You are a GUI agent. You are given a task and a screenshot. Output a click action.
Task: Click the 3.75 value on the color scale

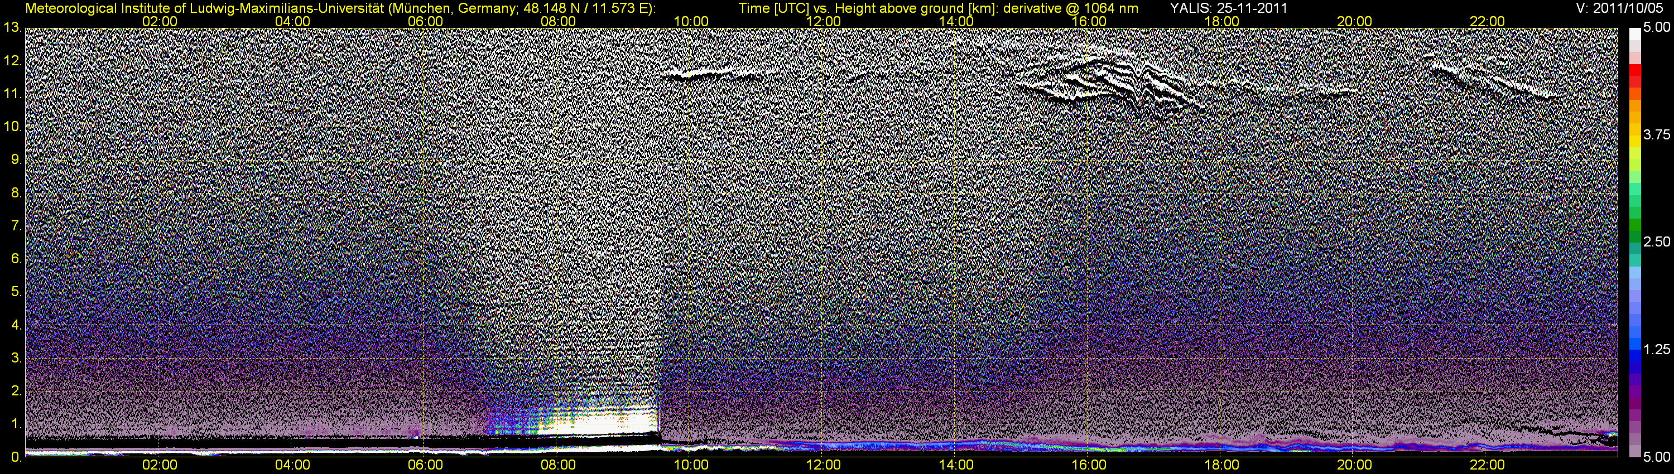(x=1657, y=135)
